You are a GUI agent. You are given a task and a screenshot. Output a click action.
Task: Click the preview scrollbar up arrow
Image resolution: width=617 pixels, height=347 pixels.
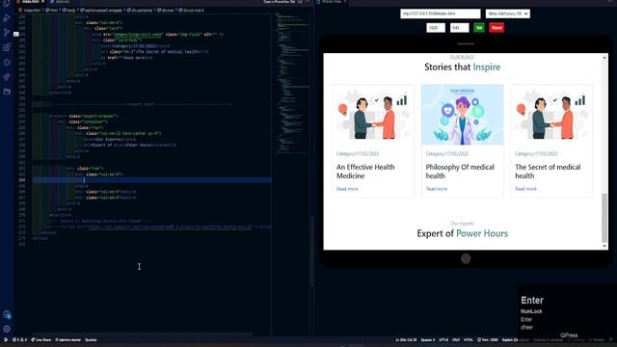pos(604,58)
